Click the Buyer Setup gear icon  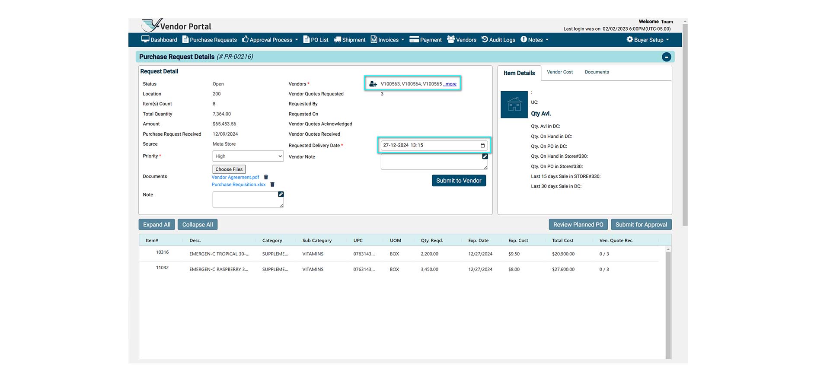(629, 39)
